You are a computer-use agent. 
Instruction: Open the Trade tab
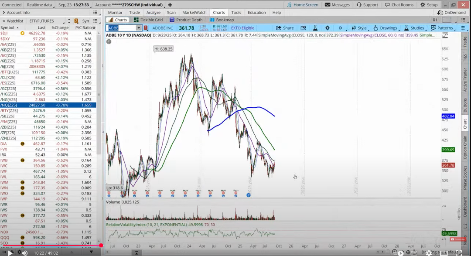click(x=134, y=13)
